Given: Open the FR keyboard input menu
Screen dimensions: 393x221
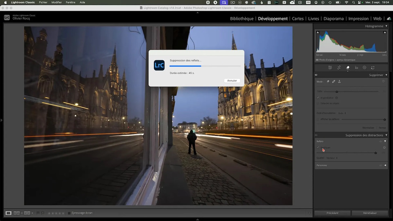Looking at the screenshot, I should pyautogui.click(x=308, y=2).
